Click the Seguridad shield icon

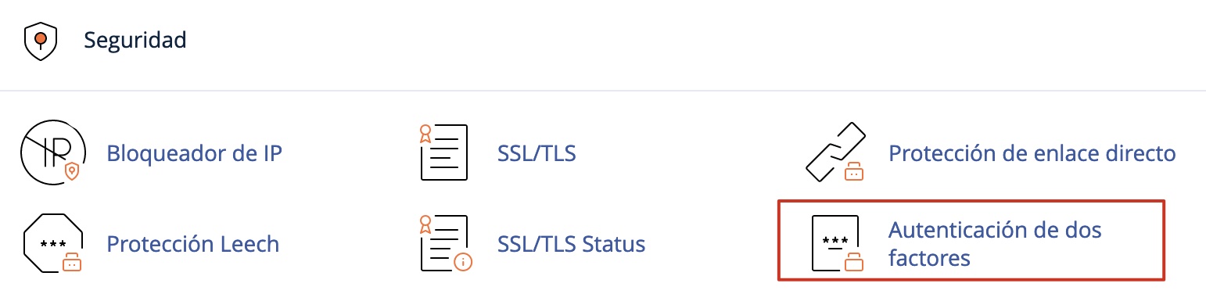pyautogui.click(x=41, y=41)
